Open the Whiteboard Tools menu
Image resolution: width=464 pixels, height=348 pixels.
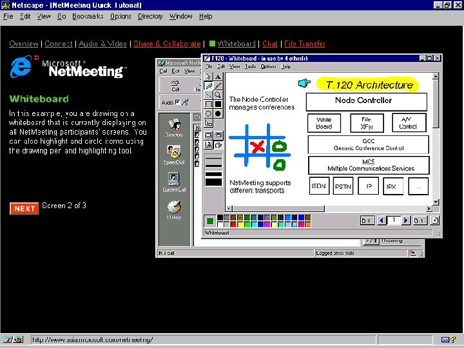point(250,66)
